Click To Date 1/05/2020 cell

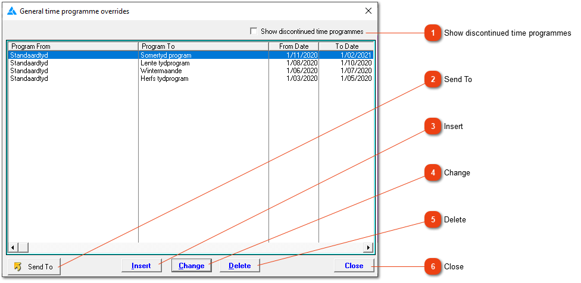click(x=356, y=78)
